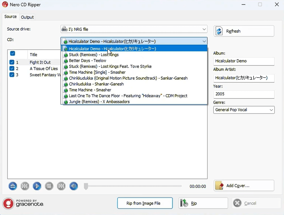
Task: Choose Stuck (Remixes) Feat. Tove Styrke entry
Action: point(134,66)
